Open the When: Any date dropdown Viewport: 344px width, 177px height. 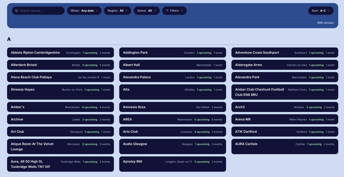(84, 11)
